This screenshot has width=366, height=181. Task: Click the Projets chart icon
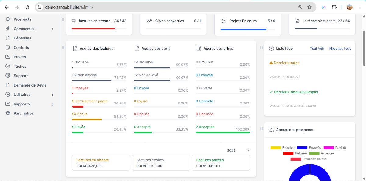pyautogui.click(x=8, y=57)
